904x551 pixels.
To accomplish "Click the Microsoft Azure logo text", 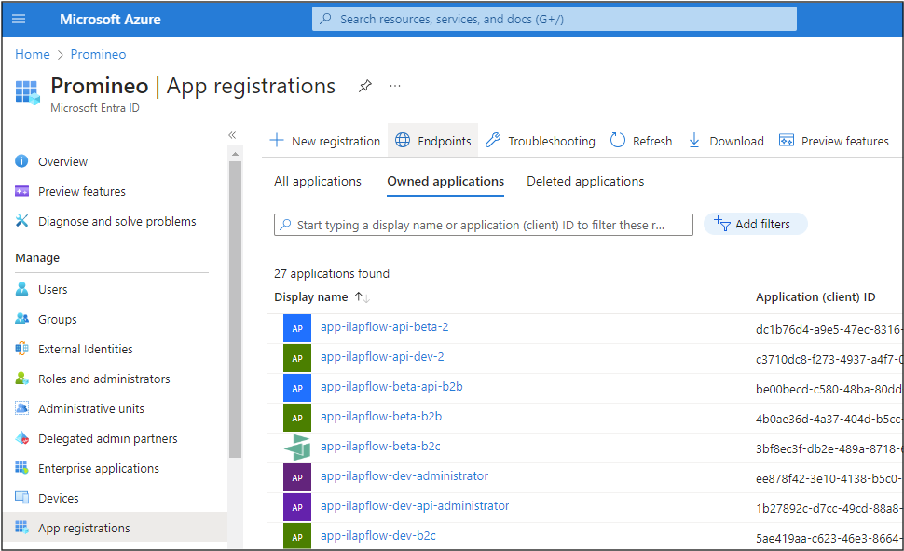I will [110, 19].
